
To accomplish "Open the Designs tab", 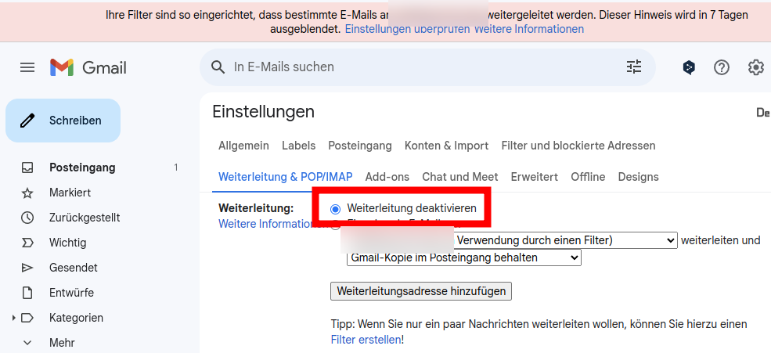I will tap(638, 177).
